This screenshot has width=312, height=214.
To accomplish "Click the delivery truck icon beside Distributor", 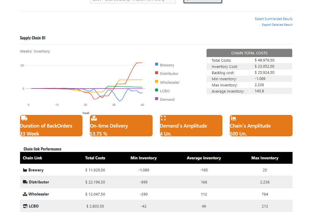I will [x=25, y=182].
